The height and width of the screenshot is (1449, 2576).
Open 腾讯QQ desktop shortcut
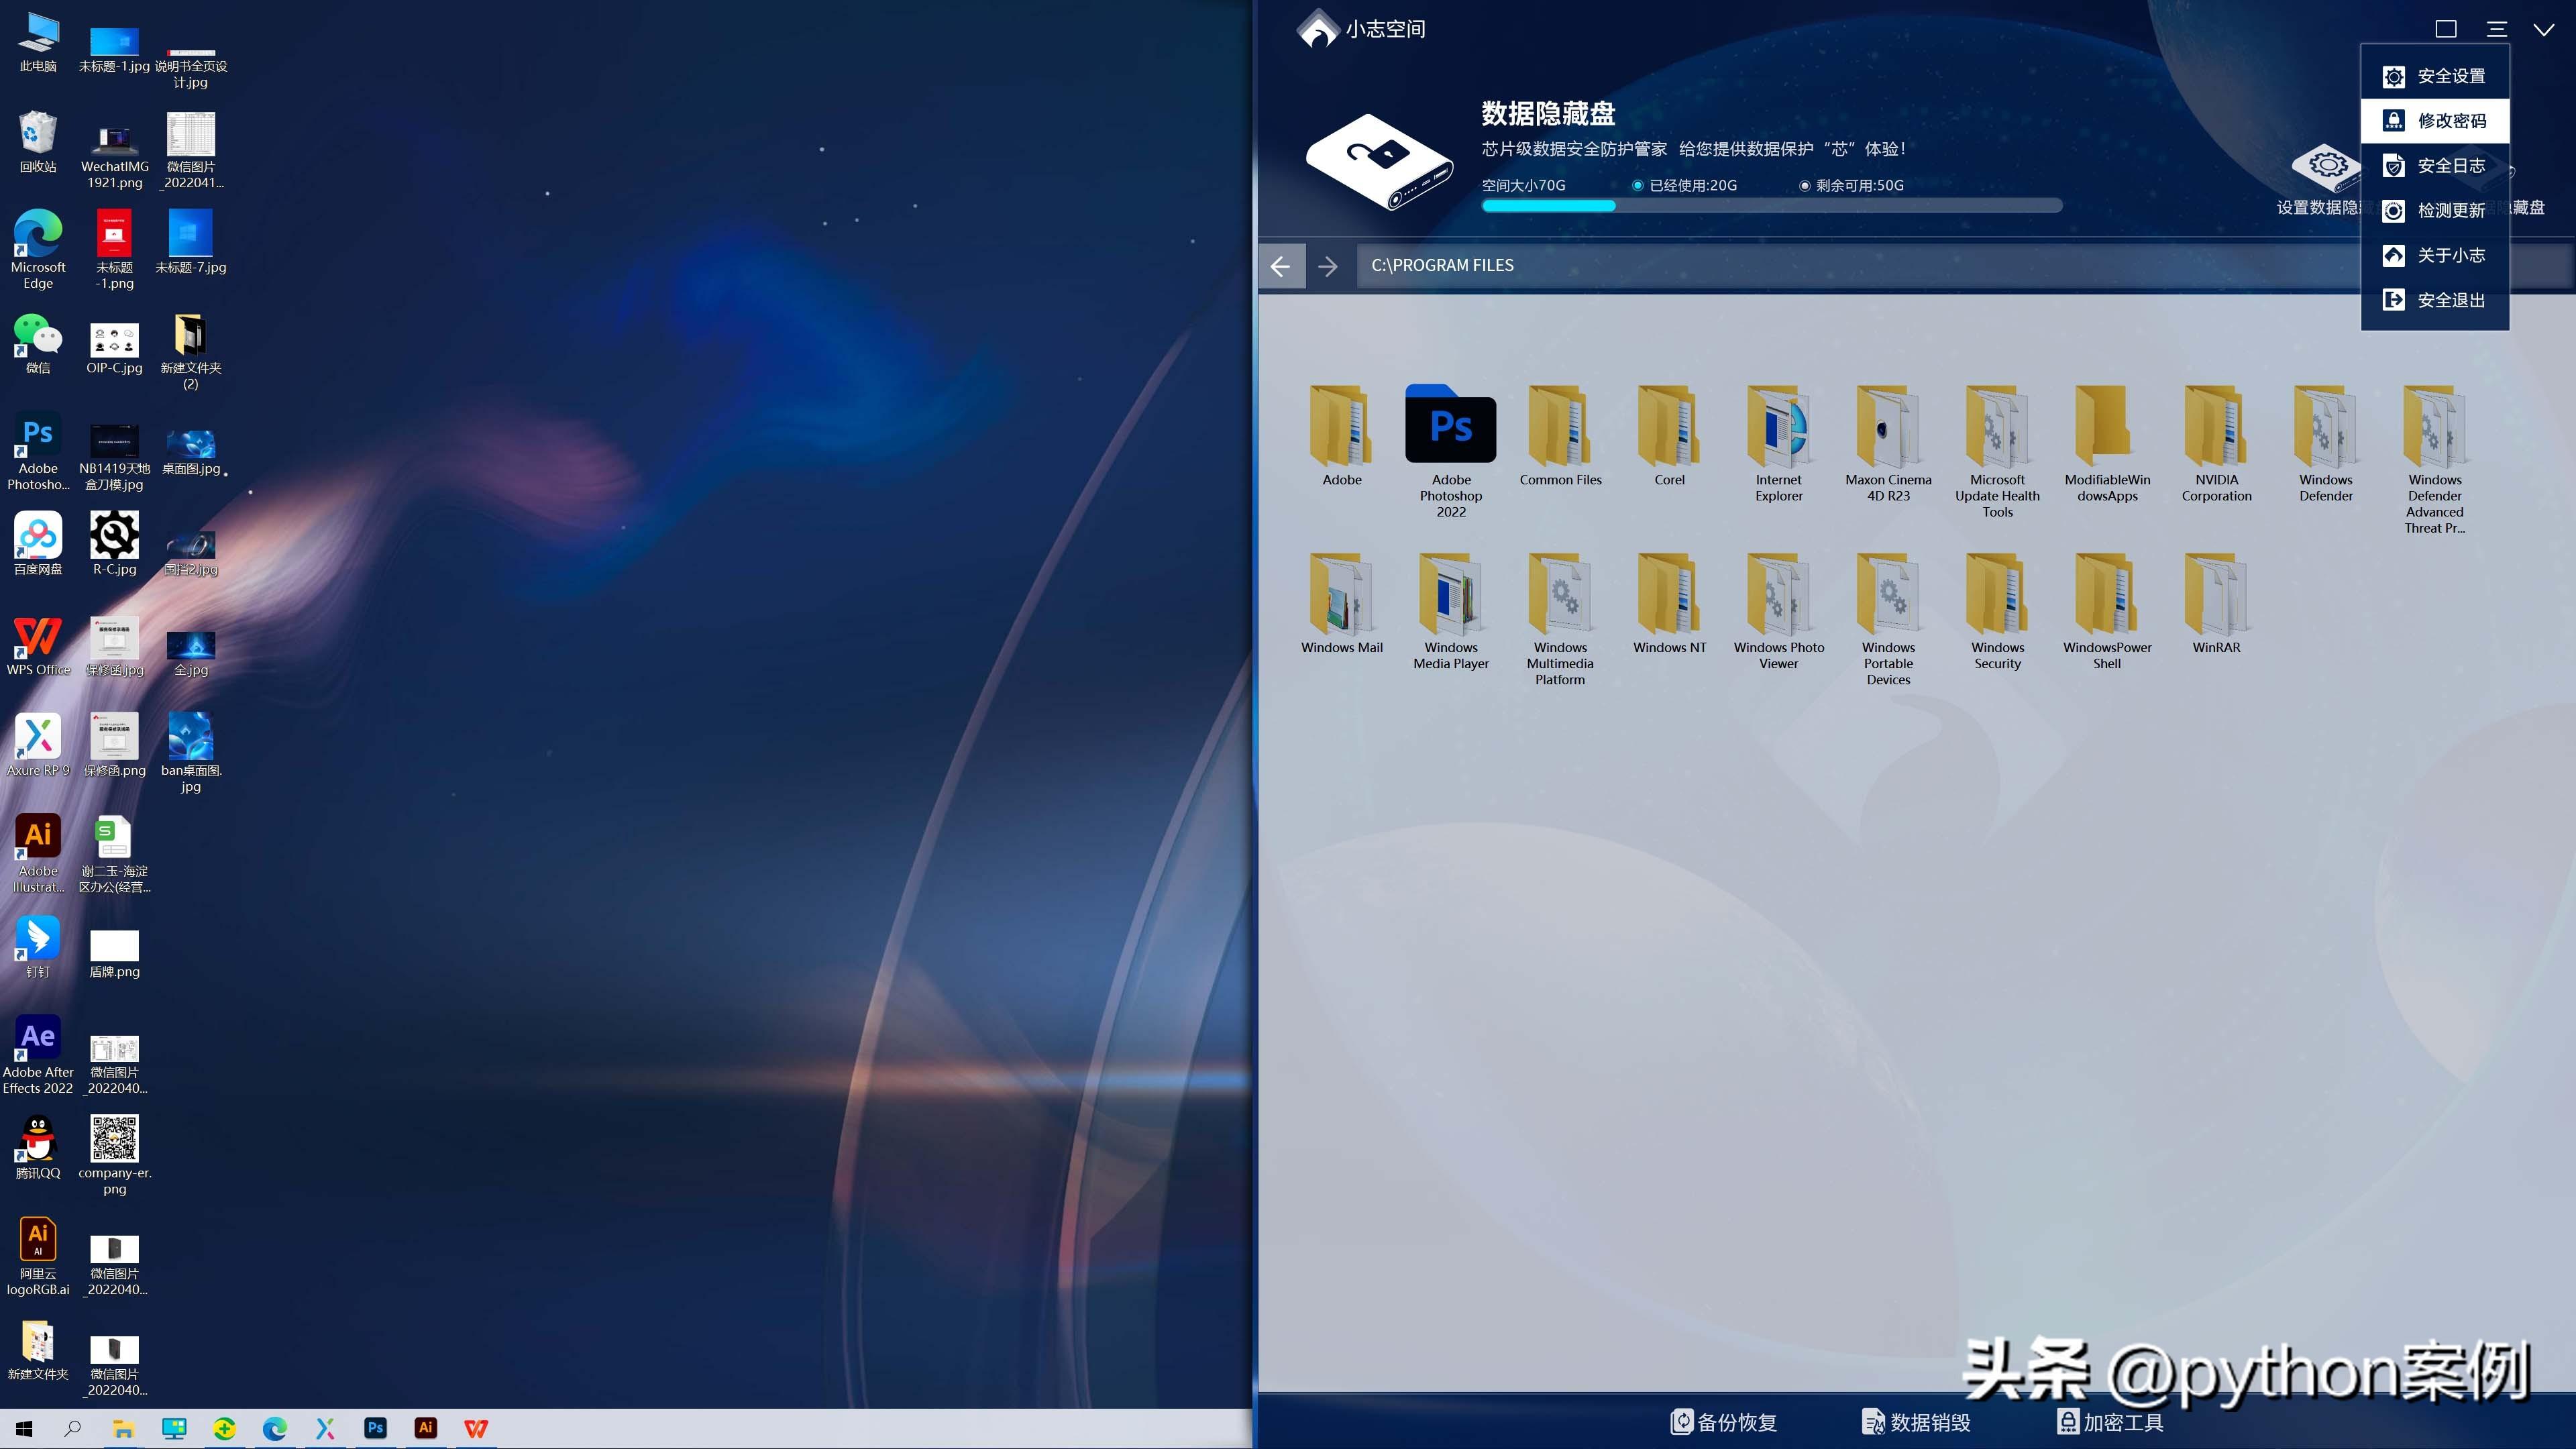[38, 1148]
